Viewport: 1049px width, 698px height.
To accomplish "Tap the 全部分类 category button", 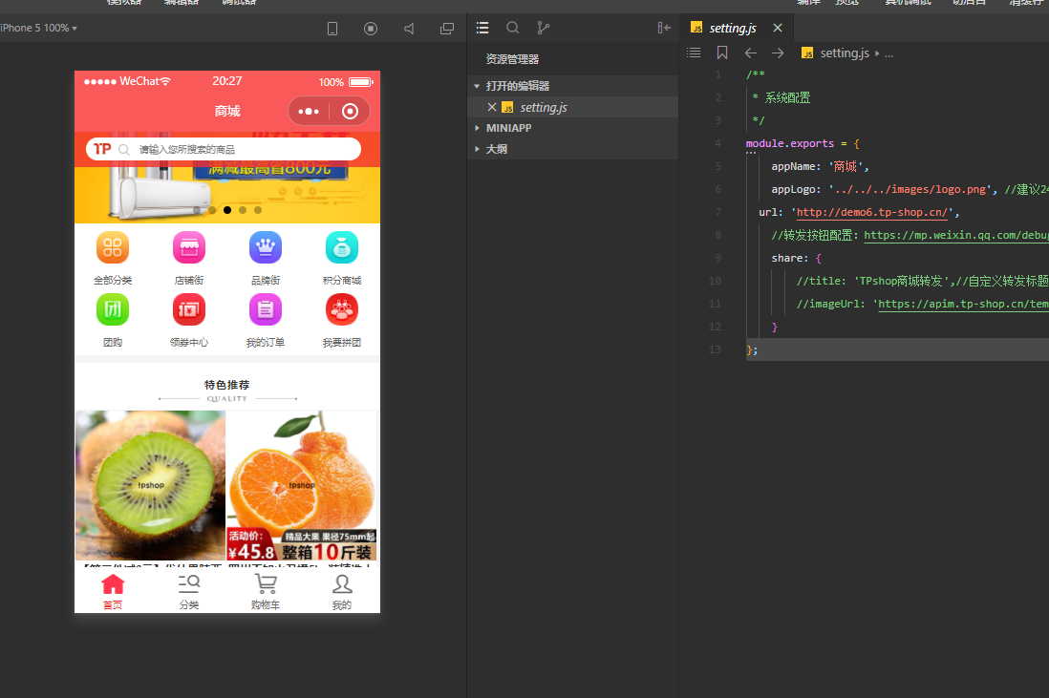I will click(x=113, y=258).
